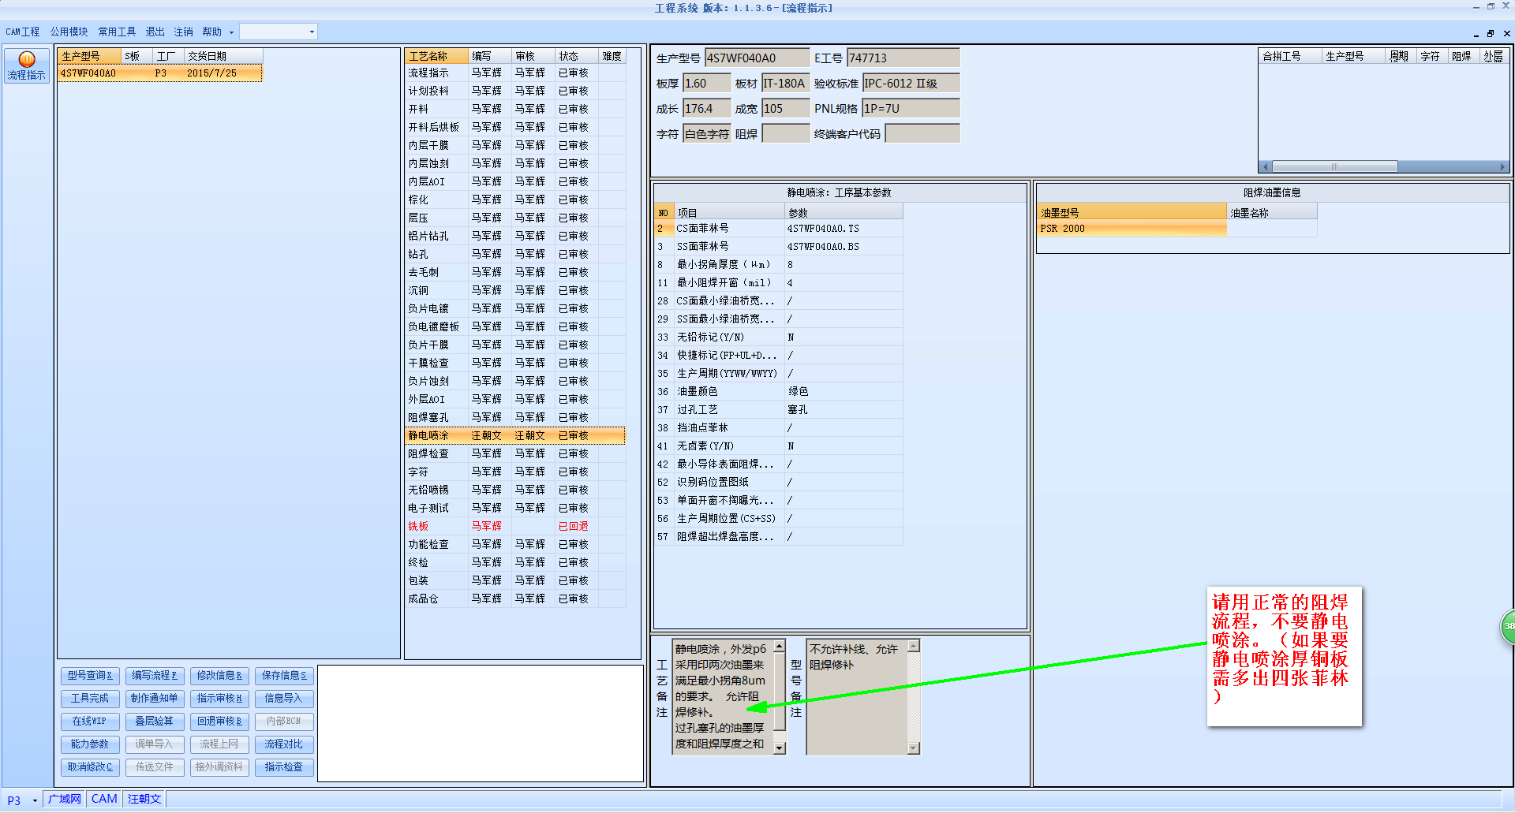Image resolution: width=1515 pixels, height=813 pixels.
Task: Open the 公用模块 menu
Action: click(x=69, y=32)
